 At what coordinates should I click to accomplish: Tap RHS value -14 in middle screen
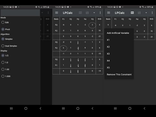click(99, 71)
